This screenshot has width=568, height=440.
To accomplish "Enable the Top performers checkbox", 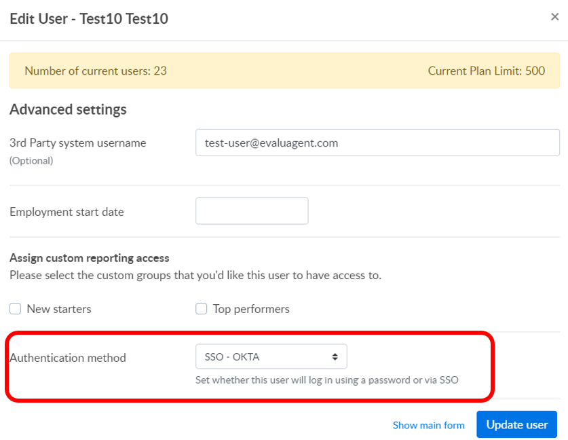I will click(x=201, y=309).
